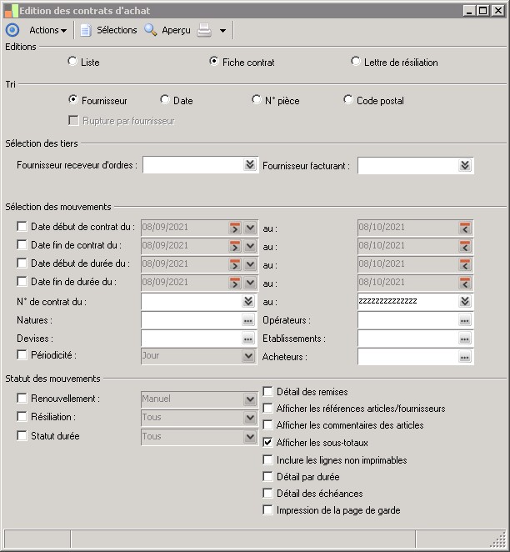Click the N° de contrat 'au' field
The height and width of the screenshot is (552, 510).
click(x=407, y=301)
